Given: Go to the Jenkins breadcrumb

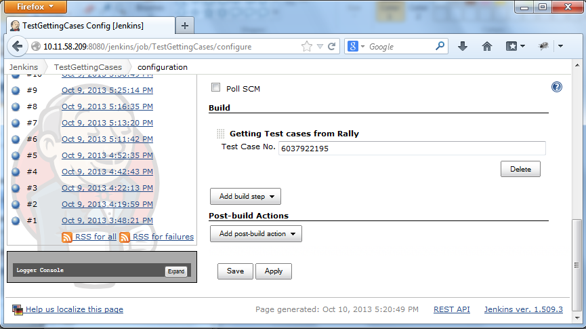Looking at the screenshot, I should (24, 67).
